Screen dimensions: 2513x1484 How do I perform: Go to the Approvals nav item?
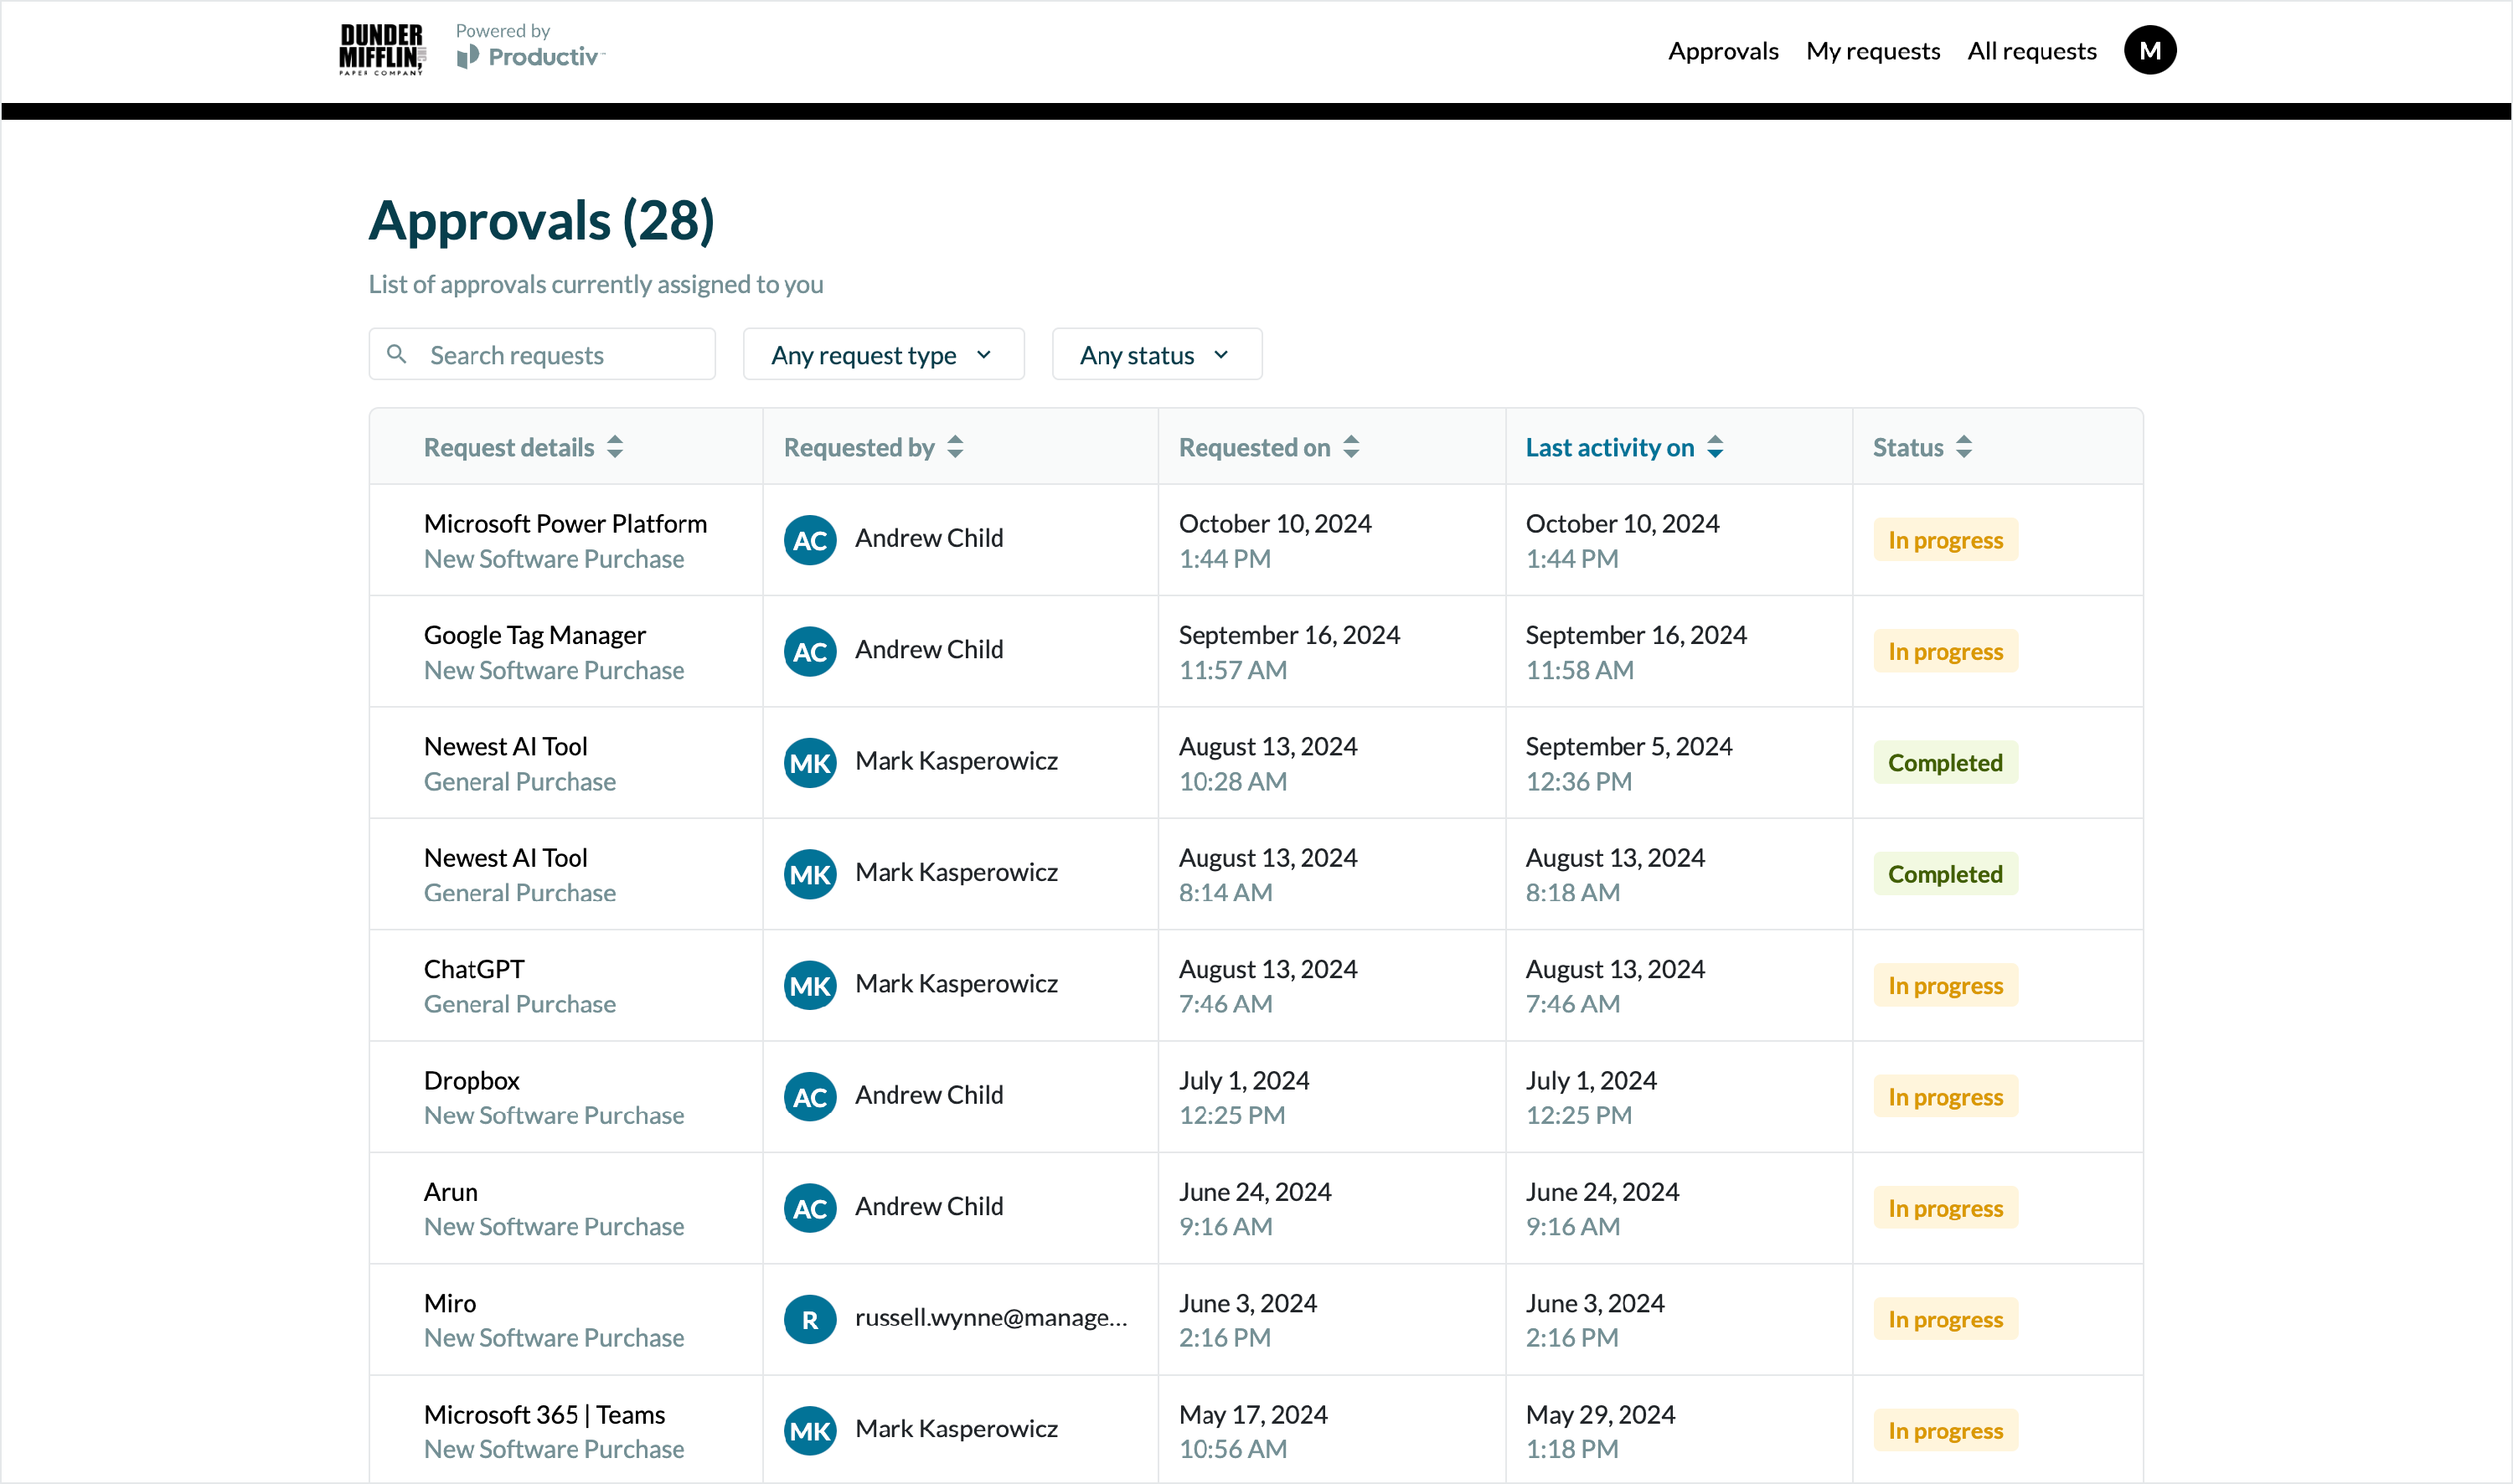(1722, 51)
